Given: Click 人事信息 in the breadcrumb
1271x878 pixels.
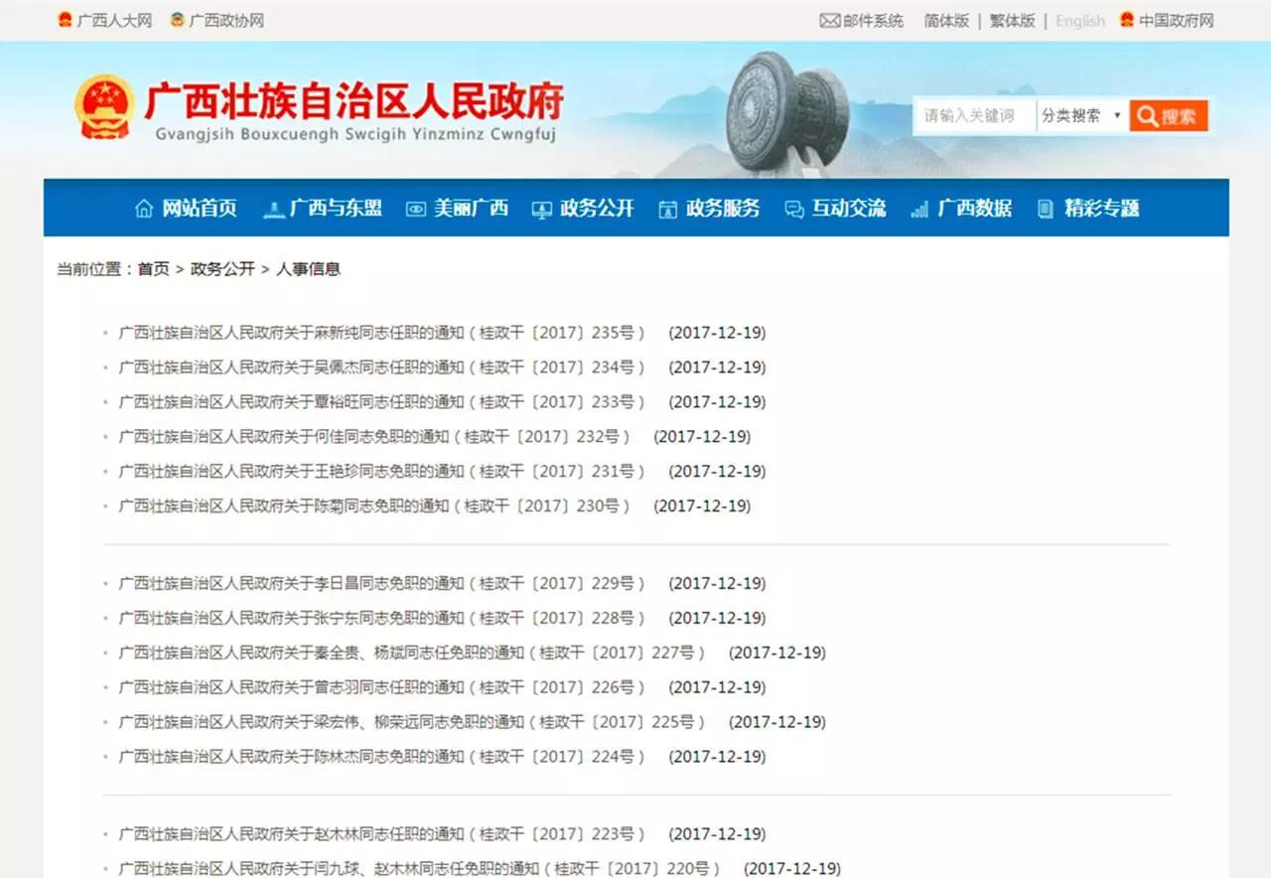Looking at the screenshot, I should [308, 269].
